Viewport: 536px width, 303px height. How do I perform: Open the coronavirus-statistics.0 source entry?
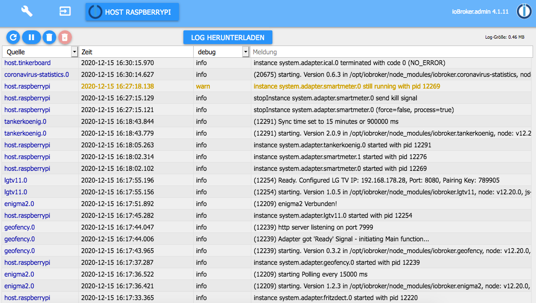coord(37,74)
